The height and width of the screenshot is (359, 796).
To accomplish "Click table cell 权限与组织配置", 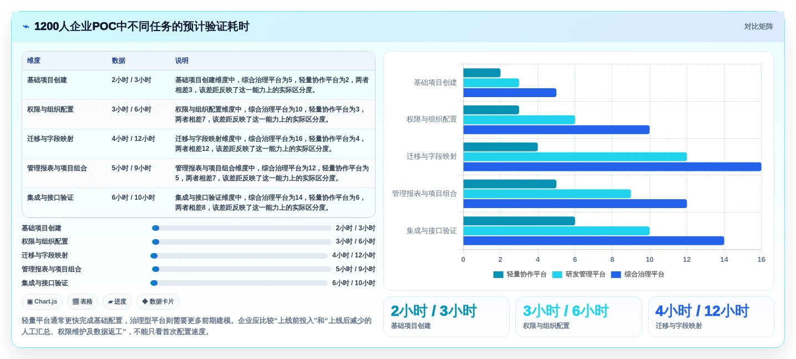I will coord(50,109).
